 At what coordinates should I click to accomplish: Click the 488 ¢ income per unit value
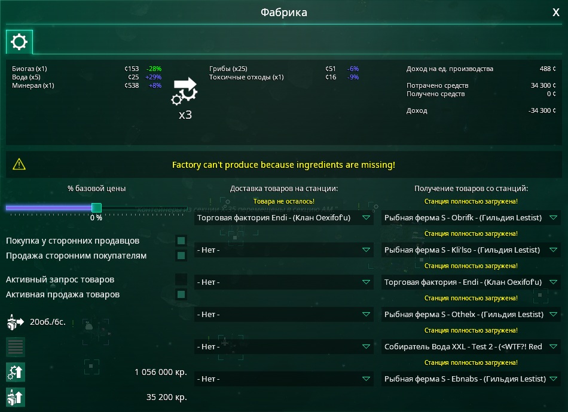click(548, 69)
